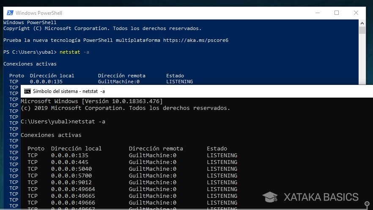The image size is (373, 210).
Task: Click '0.0.0.0:49666' address
Action: point(73,203)
